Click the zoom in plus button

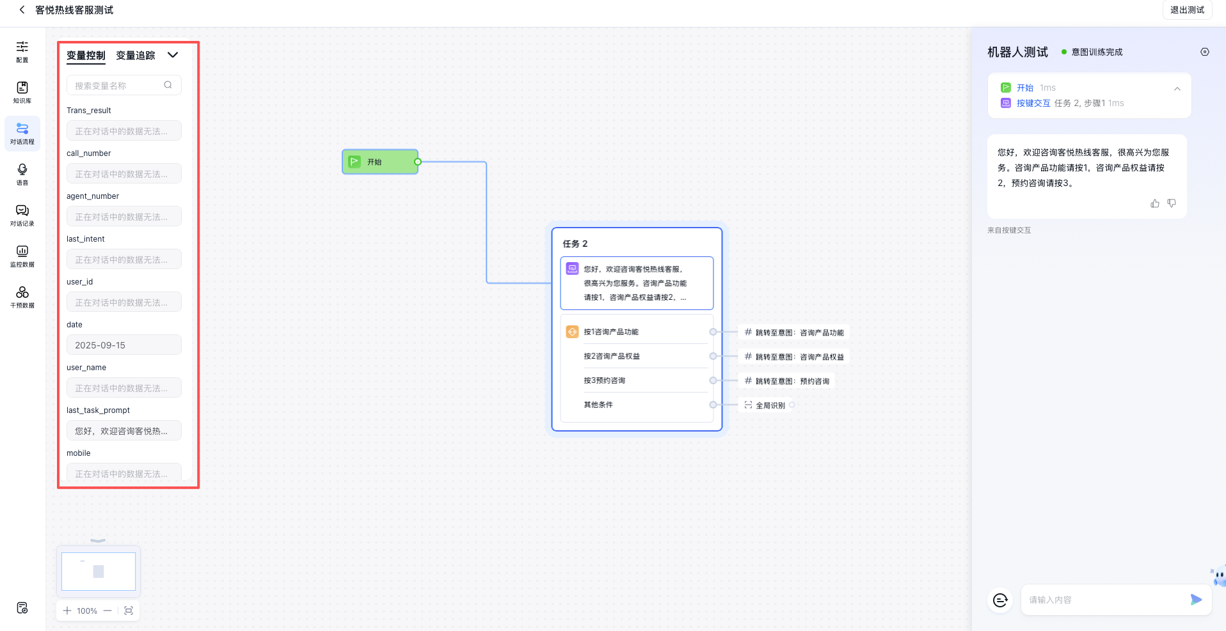tap(67, 611)
